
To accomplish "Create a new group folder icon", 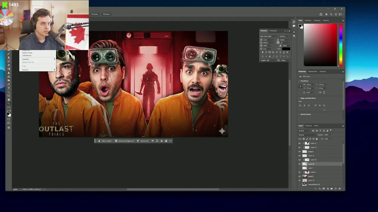I will 331,188.
